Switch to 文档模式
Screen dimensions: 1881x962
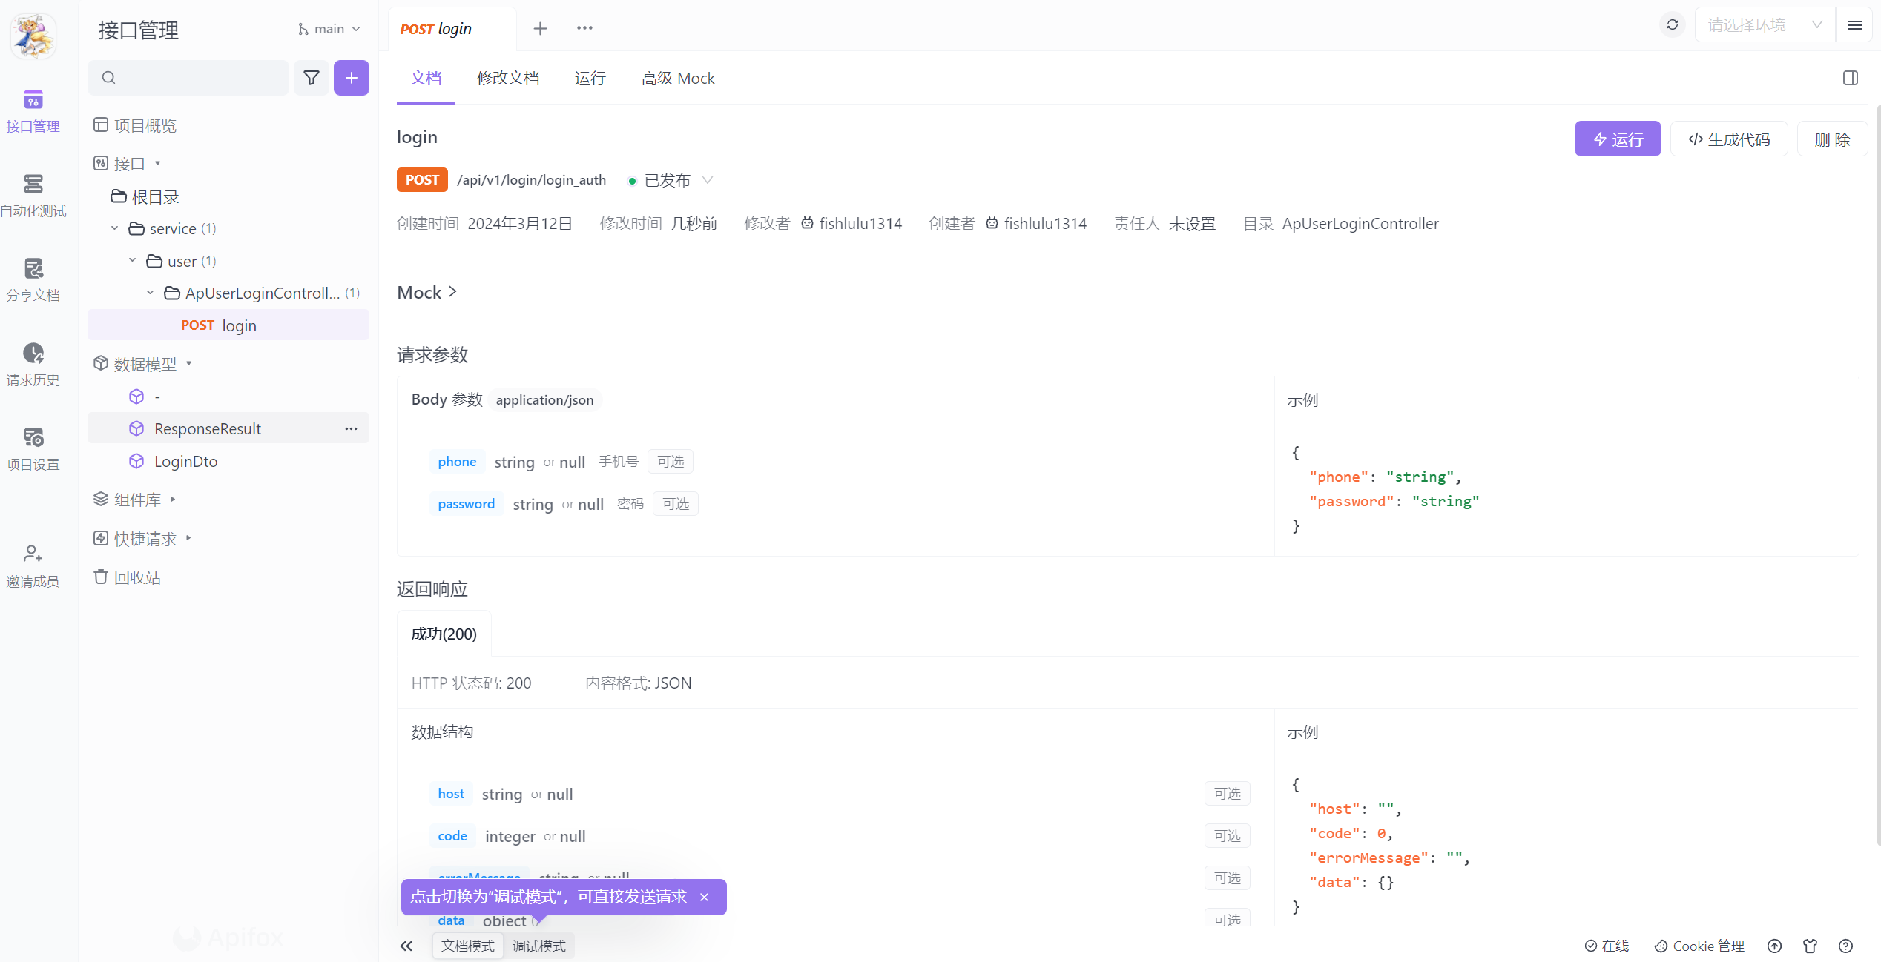pos(467,946)
